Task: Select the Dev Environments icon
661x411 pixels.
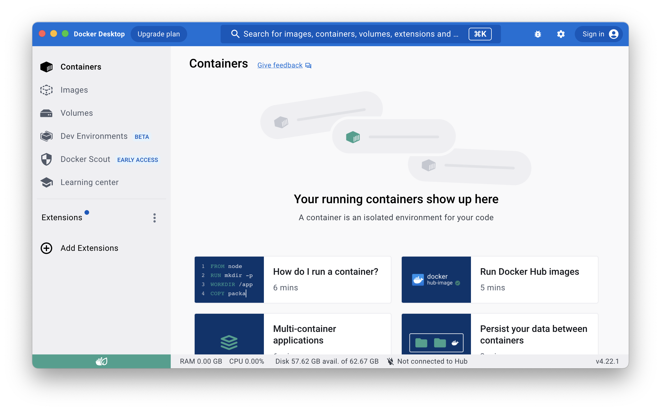Action: point(46,136)
